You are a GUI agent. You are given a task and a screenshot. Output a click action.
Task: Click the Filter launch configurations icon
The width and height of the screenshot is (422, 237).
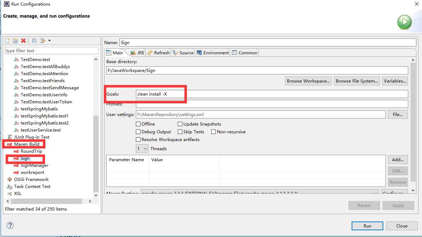42,41
